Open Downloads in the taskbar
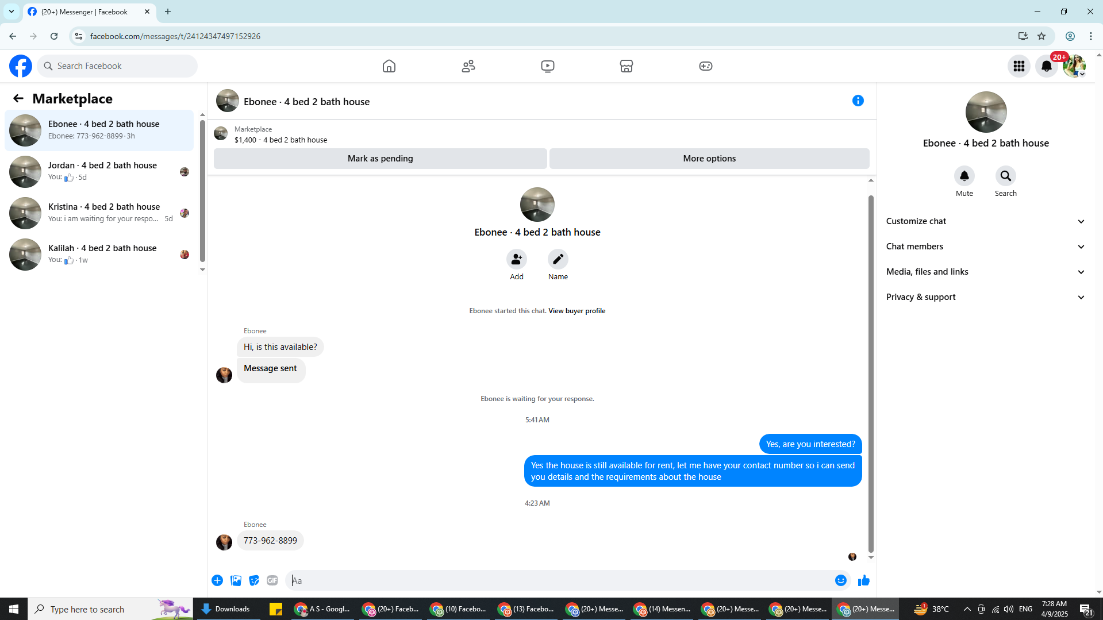The height and width of the screenshot is (620, 1103). pos(226,609)
